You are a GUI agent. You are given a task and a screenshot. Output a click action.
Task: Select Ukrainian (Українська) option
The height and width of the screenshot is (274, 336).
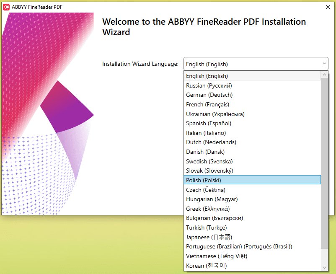[252, 114]
